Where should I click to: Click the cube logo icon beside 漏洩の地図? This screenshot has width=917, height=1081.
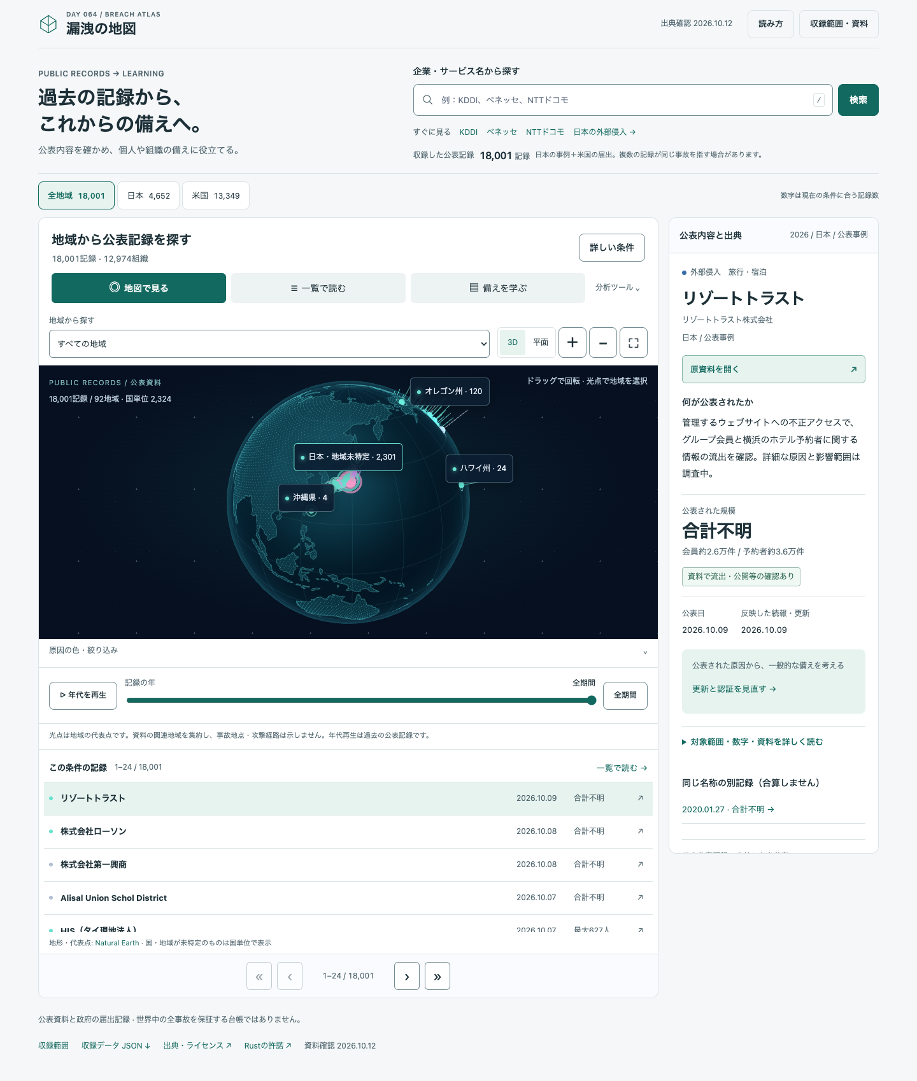48,24
